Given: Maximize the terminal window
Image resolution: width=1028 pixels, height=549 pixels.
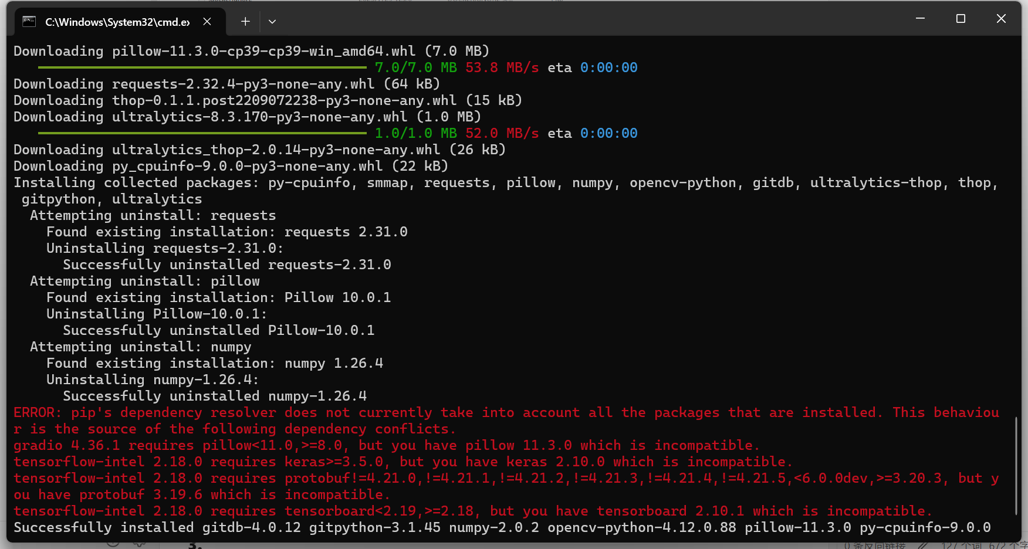Looking at the screenshot, I should 961,19.
